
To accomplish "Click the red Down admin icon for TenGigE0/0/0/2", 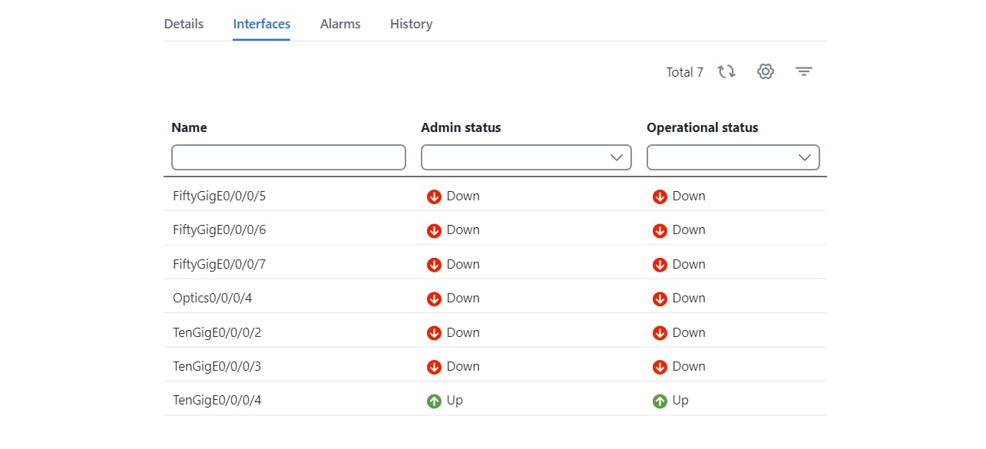I will point(434,333).
